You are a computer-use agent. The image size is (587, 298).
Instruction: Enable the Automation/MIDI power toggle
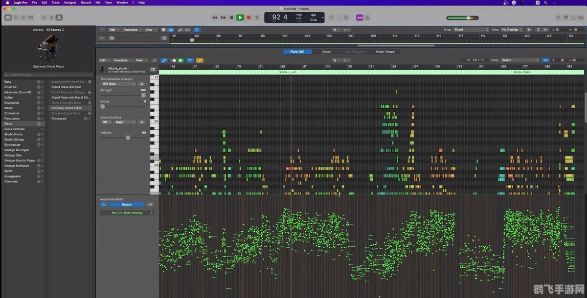(104, 204)
